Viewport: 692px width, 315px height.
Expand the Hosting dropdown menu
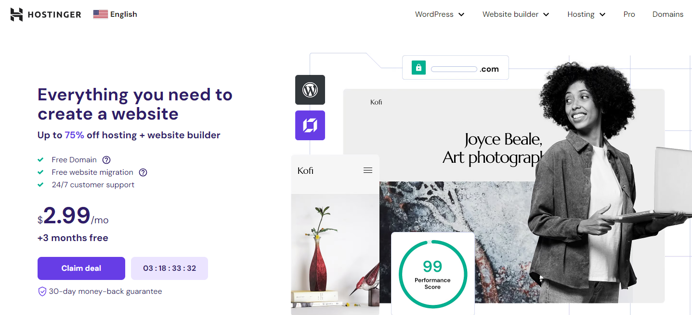click(586, 14)
